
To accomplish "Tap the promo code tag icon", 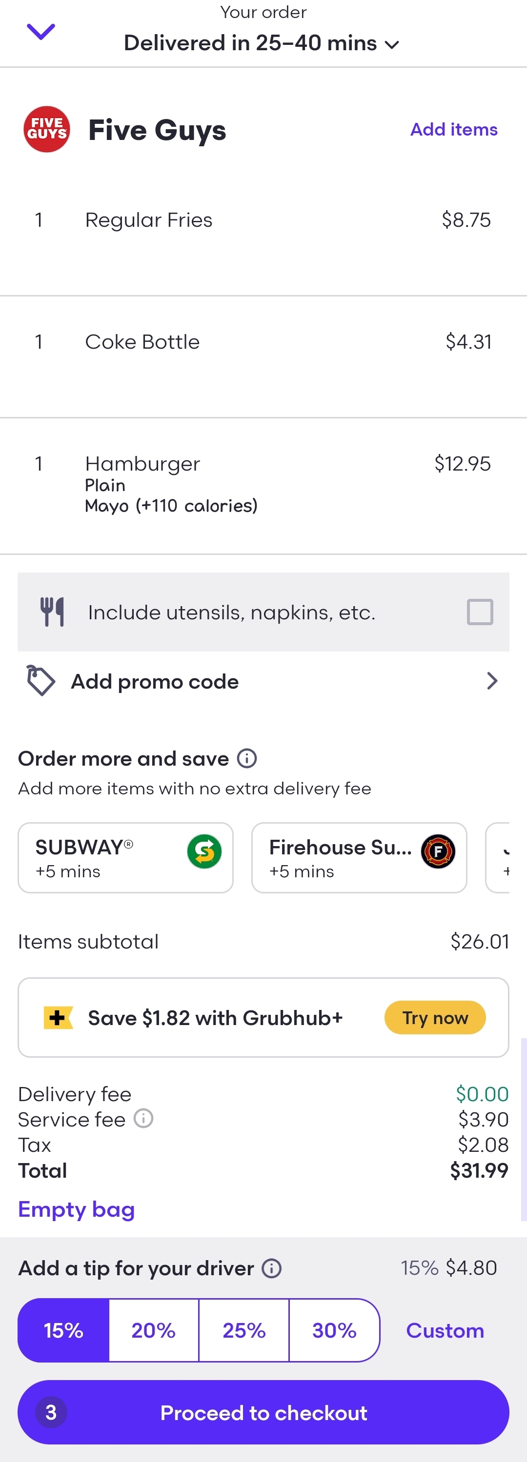I will point(41,680).
